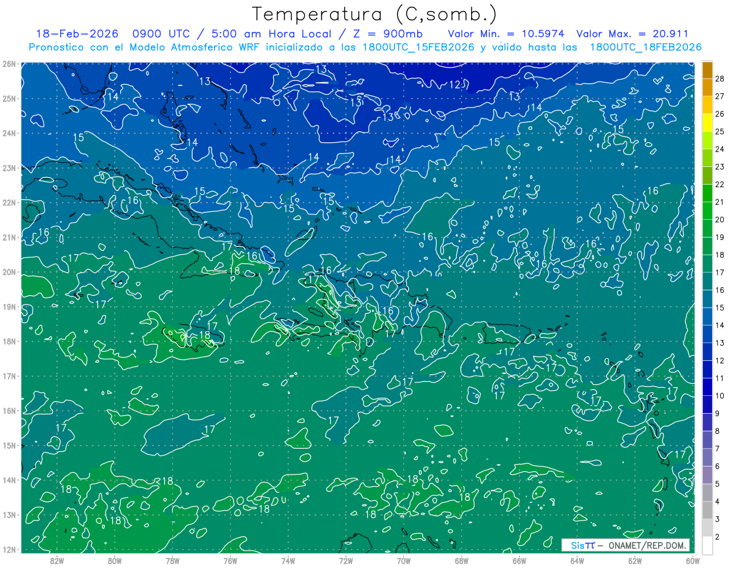Click the light green swatch between legend 23 and 24

tap(707, 158)
